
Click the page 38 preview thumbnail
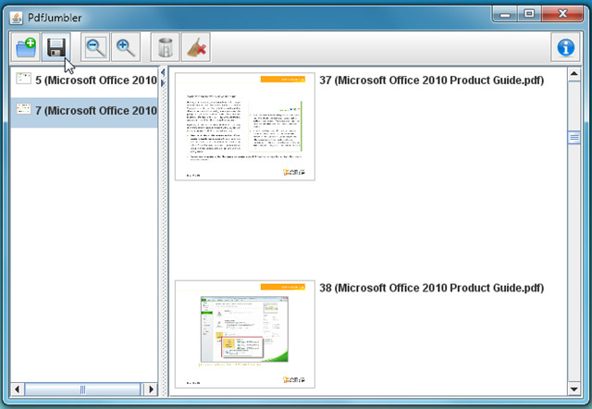[244, 334]
